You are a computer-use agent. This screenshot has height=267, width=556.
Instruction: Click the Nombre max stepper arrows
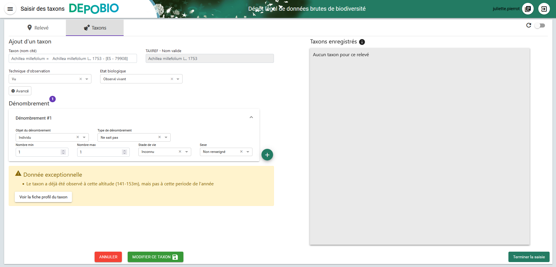124,152
